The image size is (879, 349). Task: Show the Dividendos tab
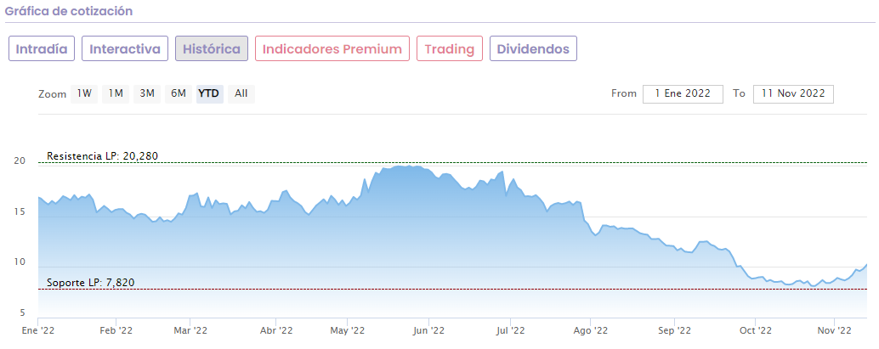point(533,48)
